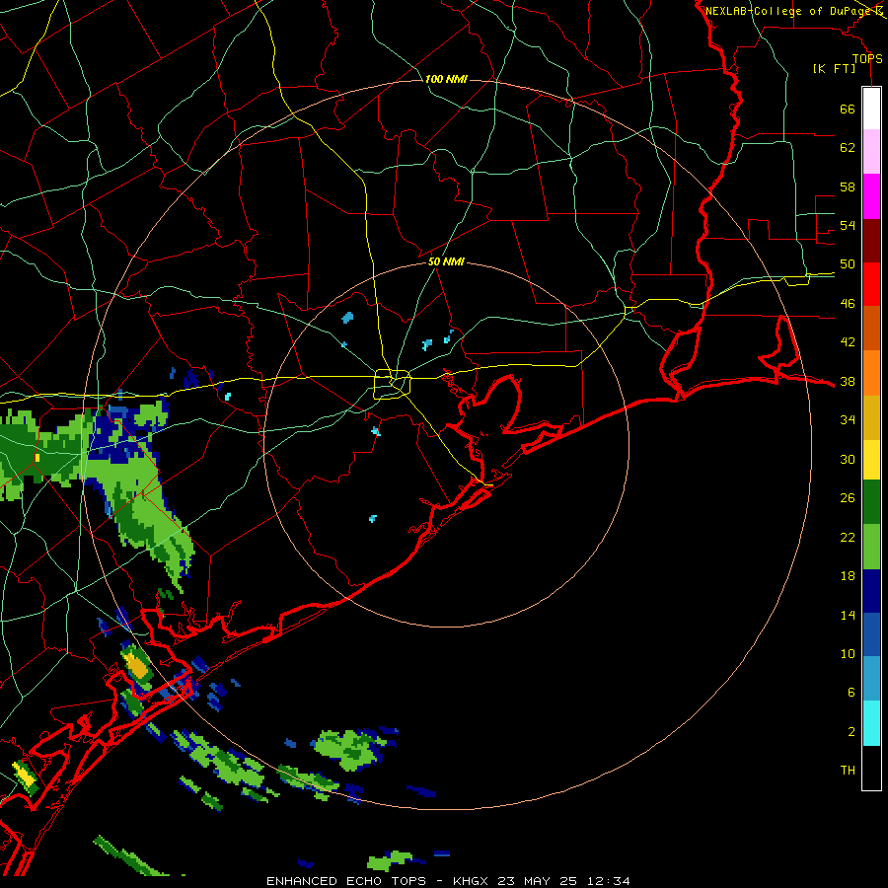Screen dimensions: 888x888
Task: Click the gold swatch between 34 and 38
Action: [871, 417]
